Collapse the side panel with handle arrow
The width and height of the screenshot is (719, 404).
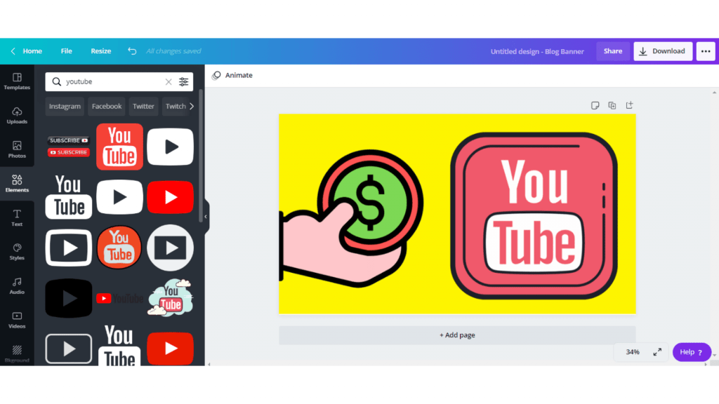[206, 216]
